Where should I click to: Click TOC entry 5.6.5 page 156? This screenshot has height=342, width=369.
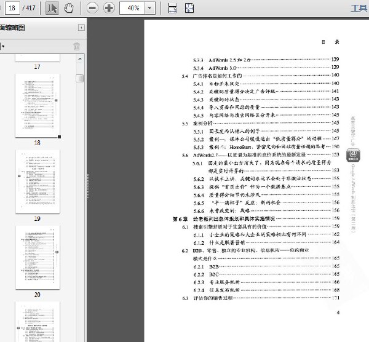(x=266, y=202)
